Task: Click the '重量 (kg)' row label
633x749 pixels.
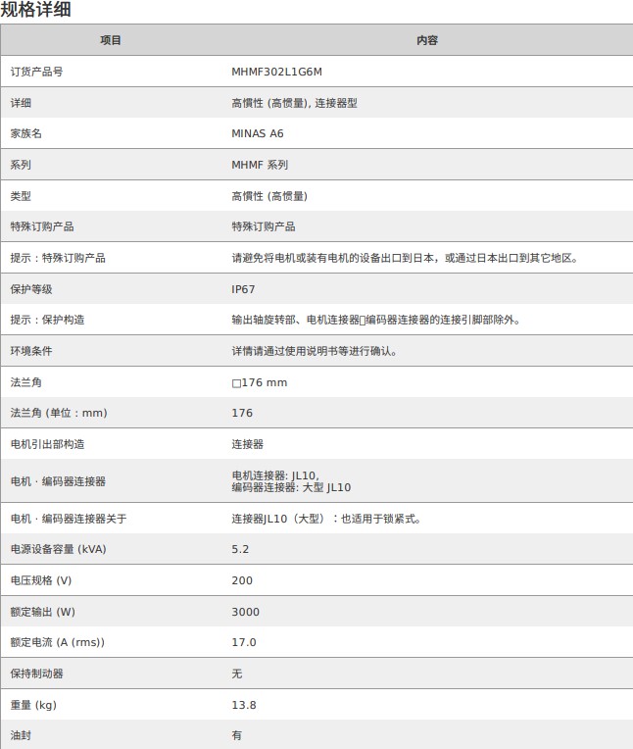Action: (33, 705)
